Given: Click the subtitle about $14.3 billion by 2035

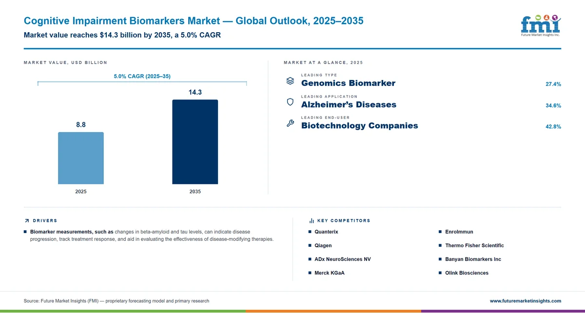Looking at the screenshot, I should [122, 36].
